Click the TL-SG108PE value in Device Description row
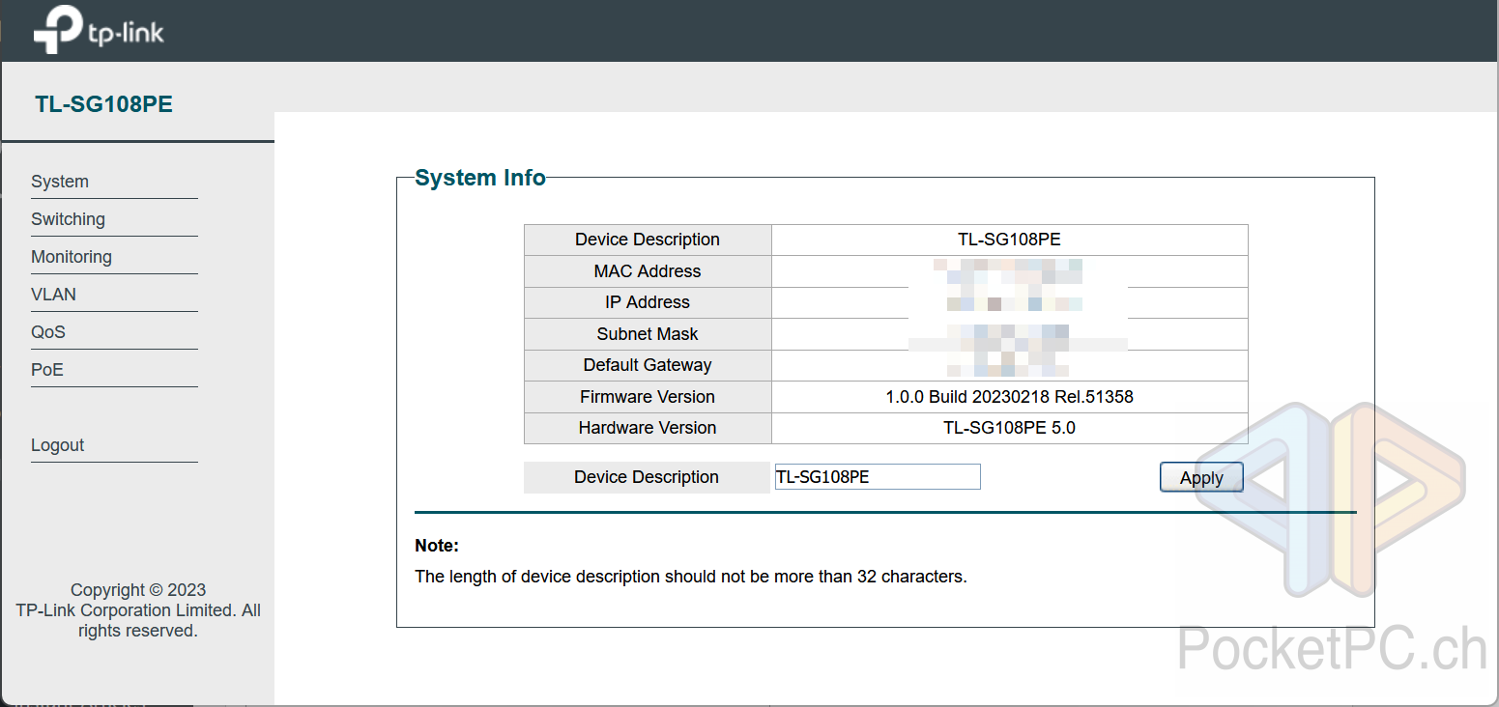Screen dimensions: 1499x707 [1009, 240]
